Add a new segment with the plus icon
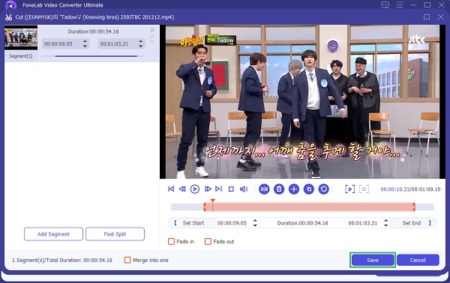Image resolution: width=450 pixels, height=283 pixels. pos(294,189)
